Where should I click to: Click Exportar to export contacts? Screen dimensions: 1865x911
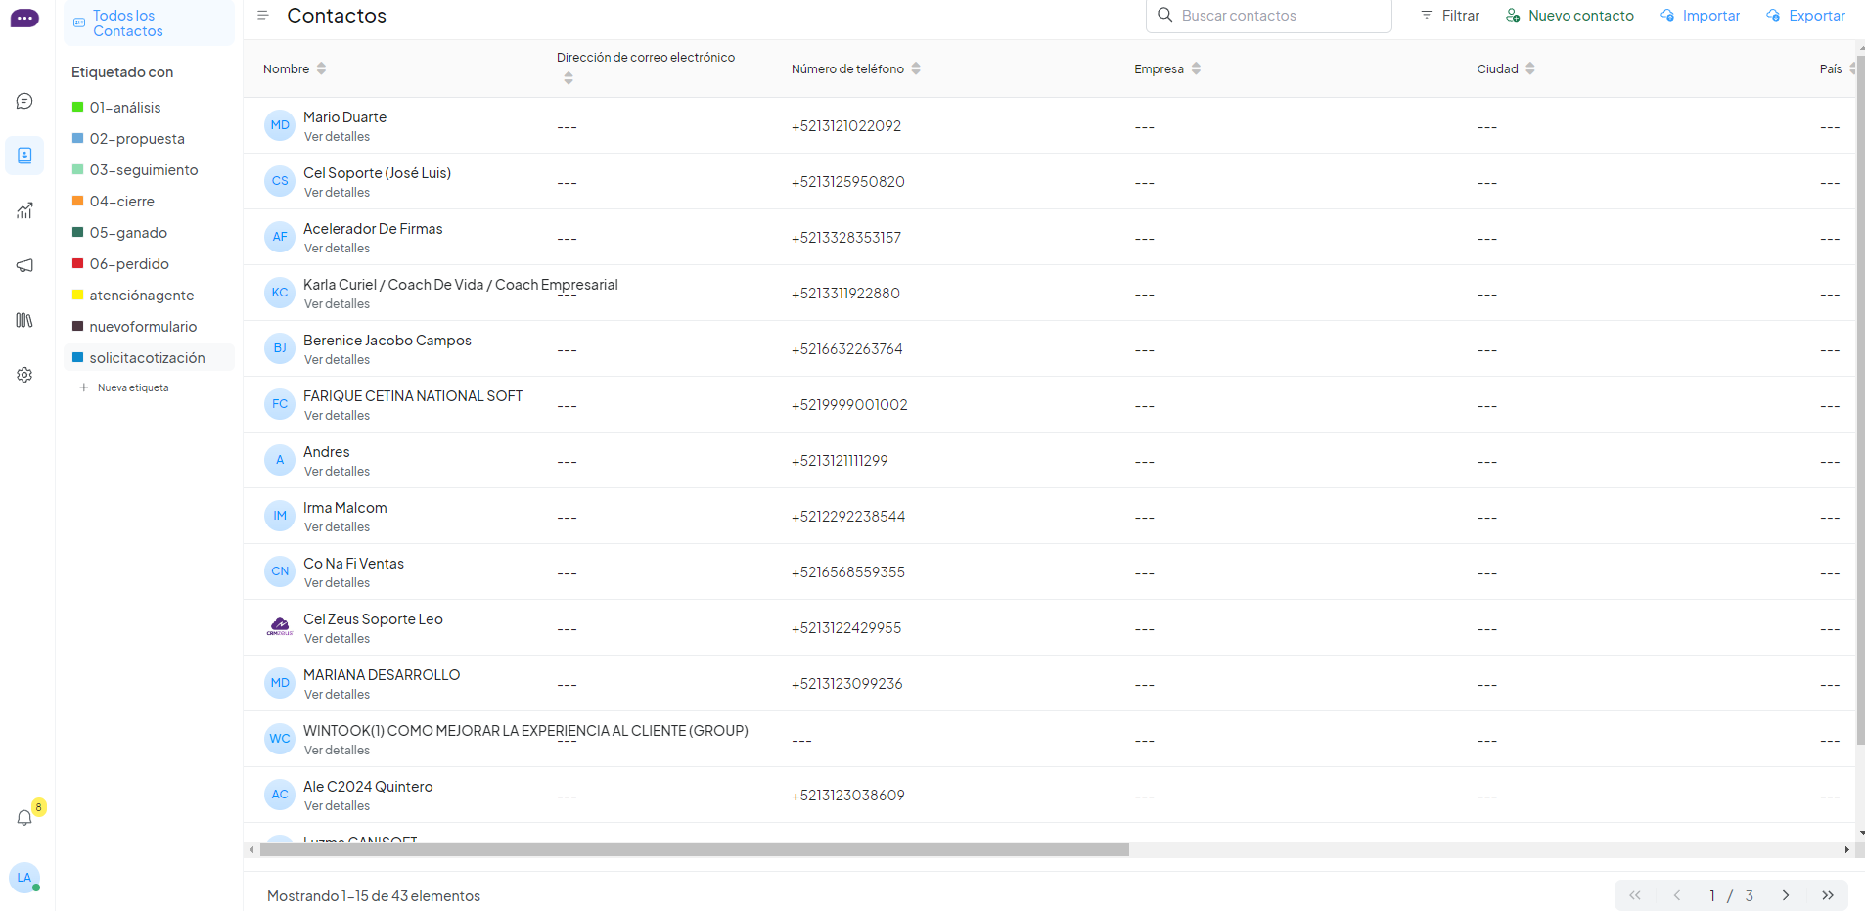tap(1805, 16)
